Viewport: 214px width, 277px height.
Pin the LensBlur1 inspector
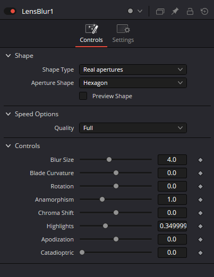click(175, 11)
